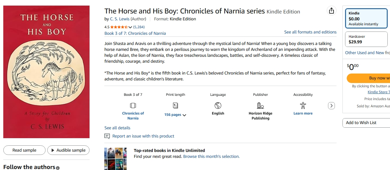Select the Kindle $0.00 format option

click(x=366, y=19)
